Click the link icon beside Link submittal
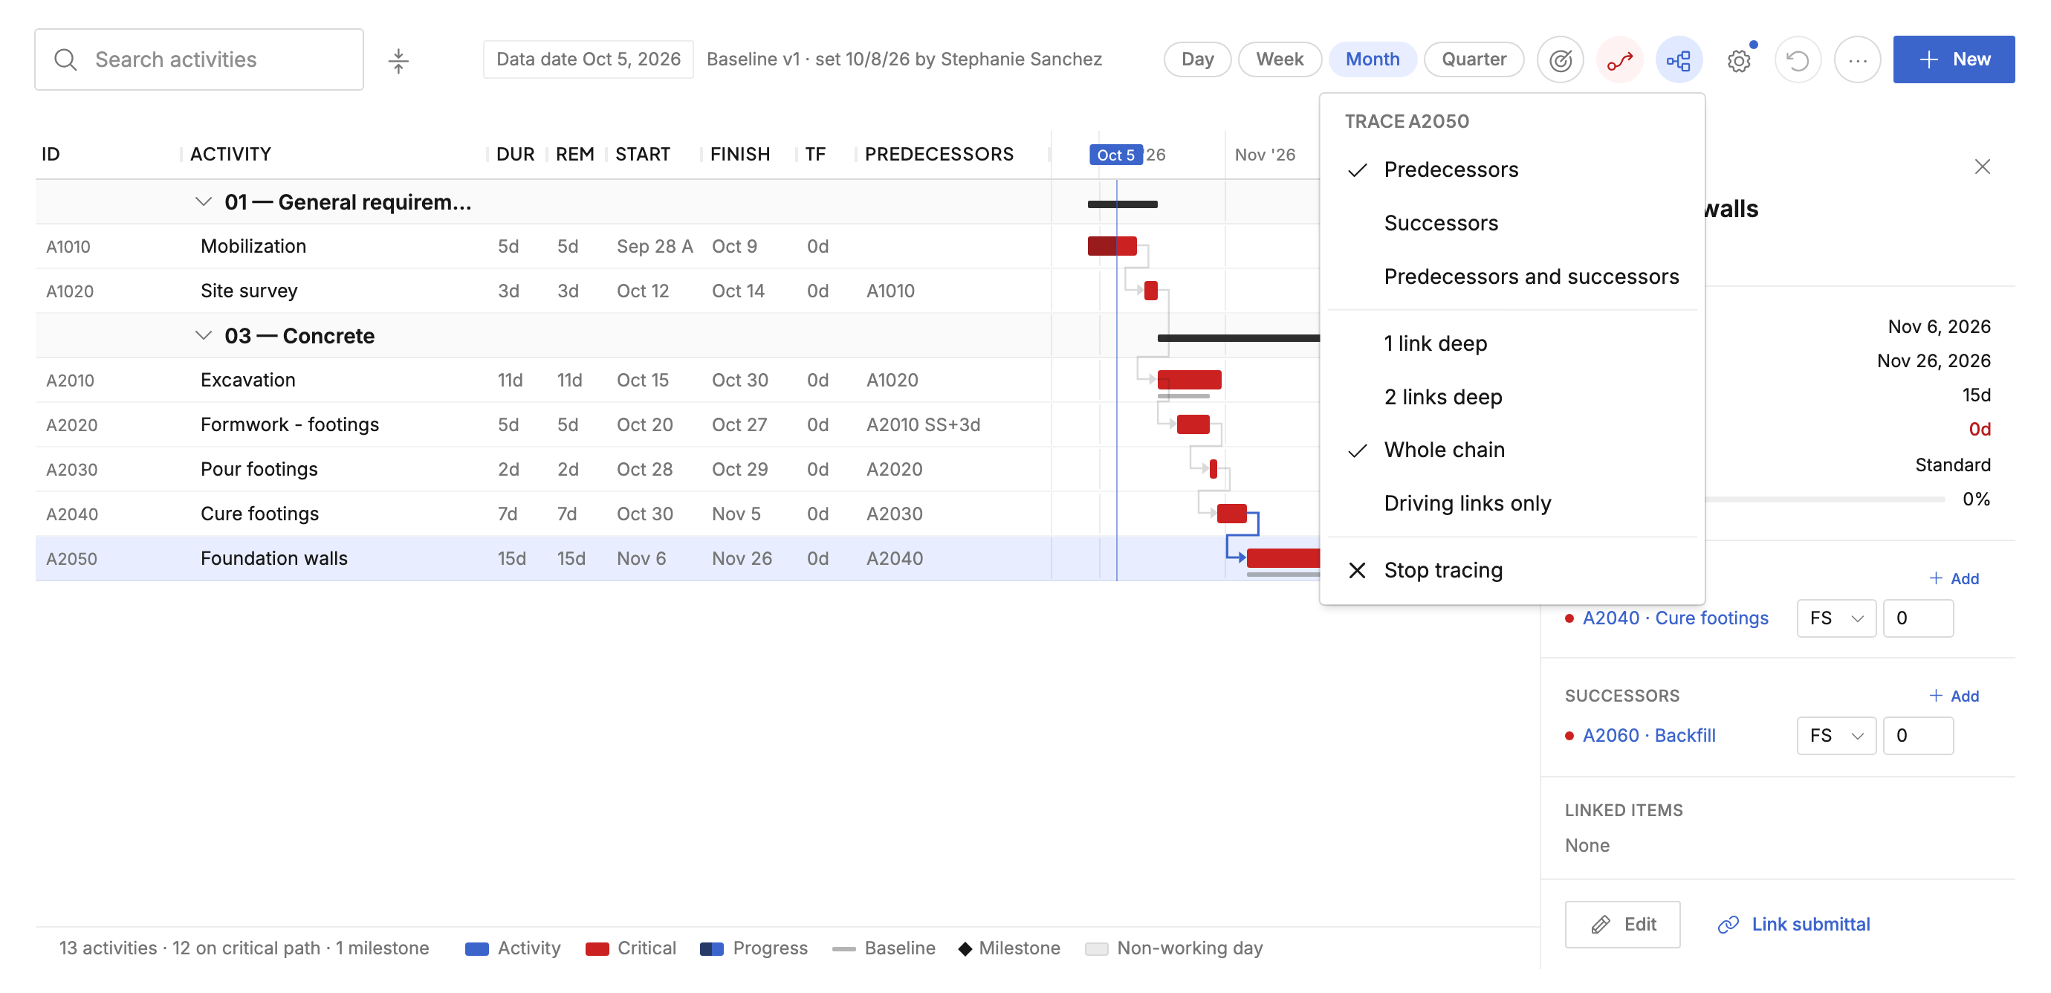Viewport: 2051px width, 993px height. 1728,925
